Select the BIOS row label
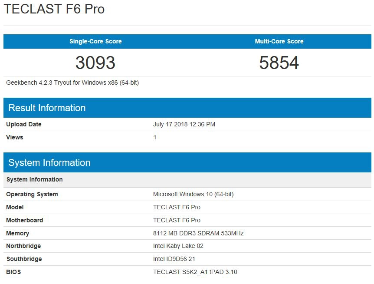Image resolution: width=374 pixels, height=284 pixels. coord(13,272)
